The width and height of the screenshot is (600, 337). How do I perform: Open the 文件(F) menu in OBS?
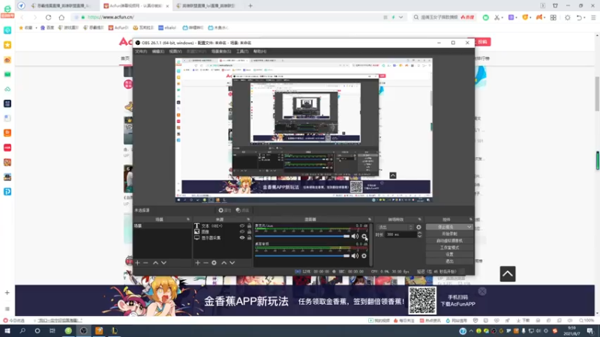[141, 51]
